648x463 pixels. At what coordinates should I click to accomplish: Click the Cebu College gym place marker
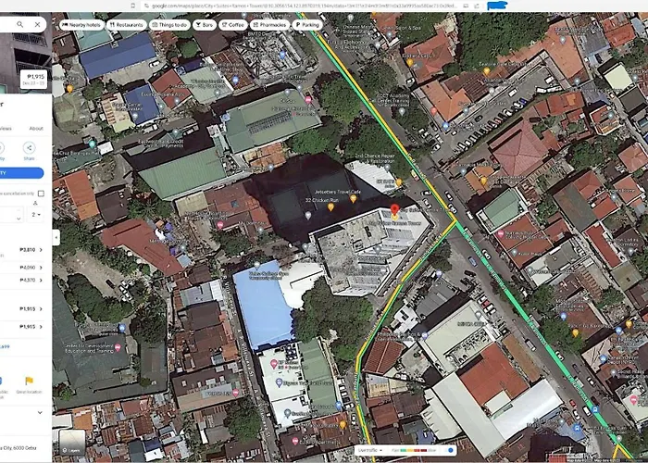256,265
